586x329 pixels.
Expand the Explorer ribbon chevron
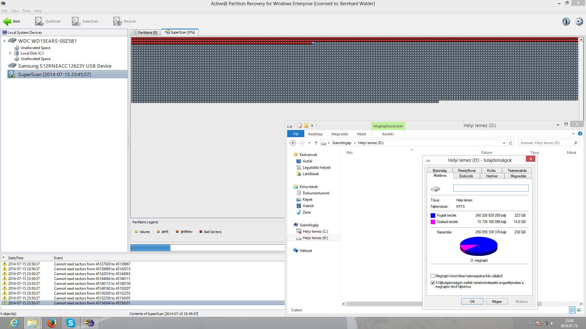[x=573, y=134]
